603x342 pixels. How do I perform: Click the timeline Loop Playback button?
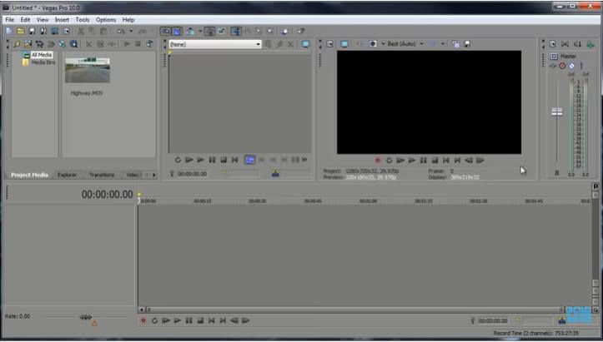[x=154, y=320]
